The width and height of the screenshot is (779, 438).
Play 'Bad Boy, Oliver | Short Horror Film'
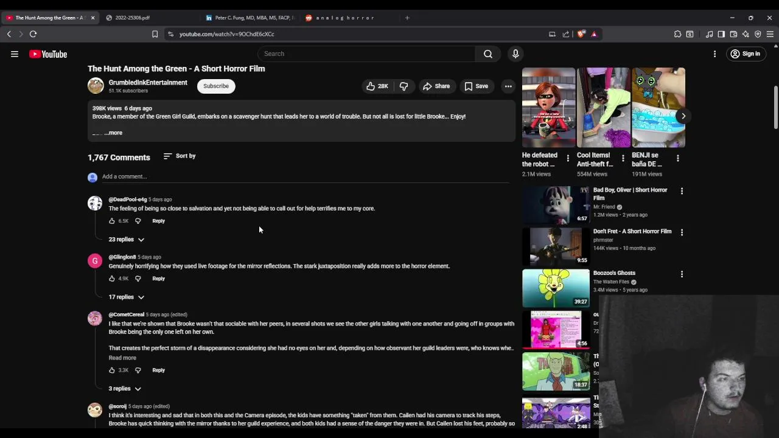(x=556, y=205)
